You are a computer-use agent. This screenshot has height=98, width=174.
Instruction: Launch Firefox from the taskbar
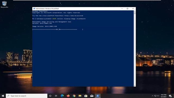pyautogui.click(x=68, y=96)
